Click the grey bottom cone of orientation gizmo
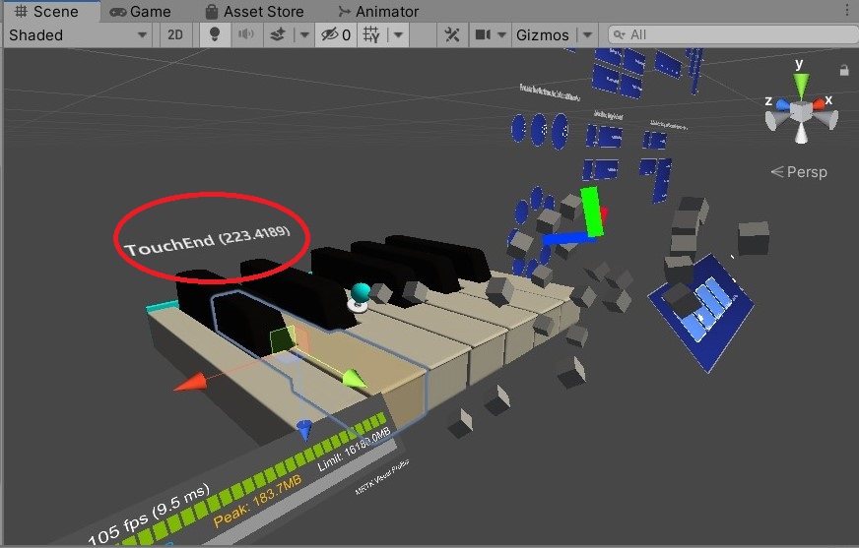The image size is (859, 548). [801, 133]
